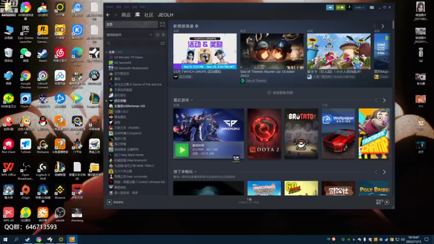Select 60 Seconds! Reatomized in list

[131, 68]
